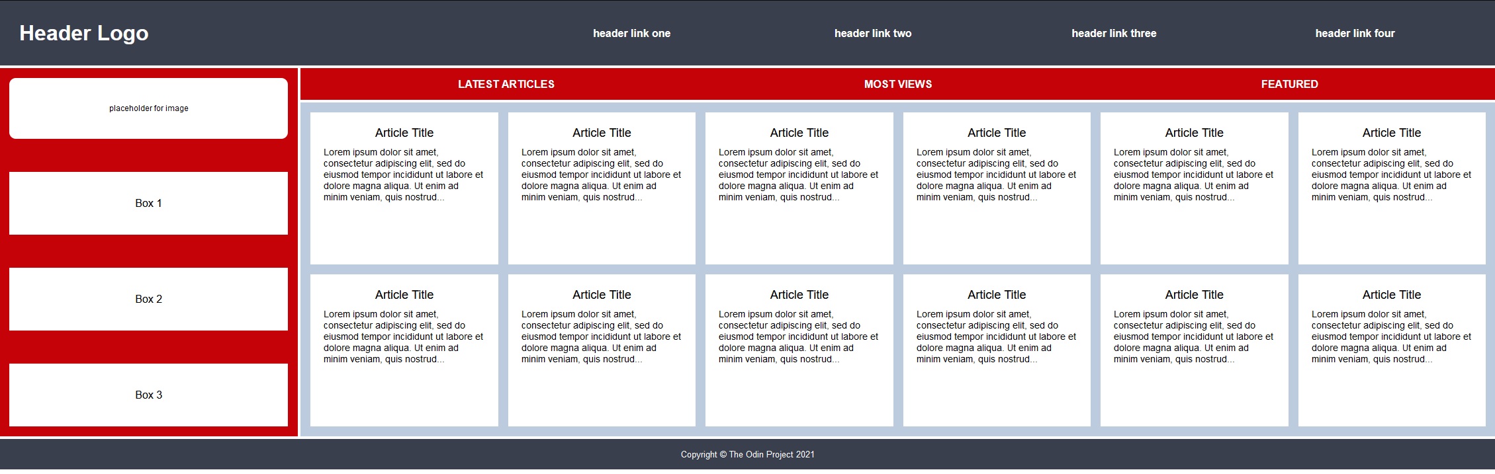The height and width of the screenshot is (474, 1495).
Task: Open Box 3 in the sidebar
Action: tap(148, 395)
